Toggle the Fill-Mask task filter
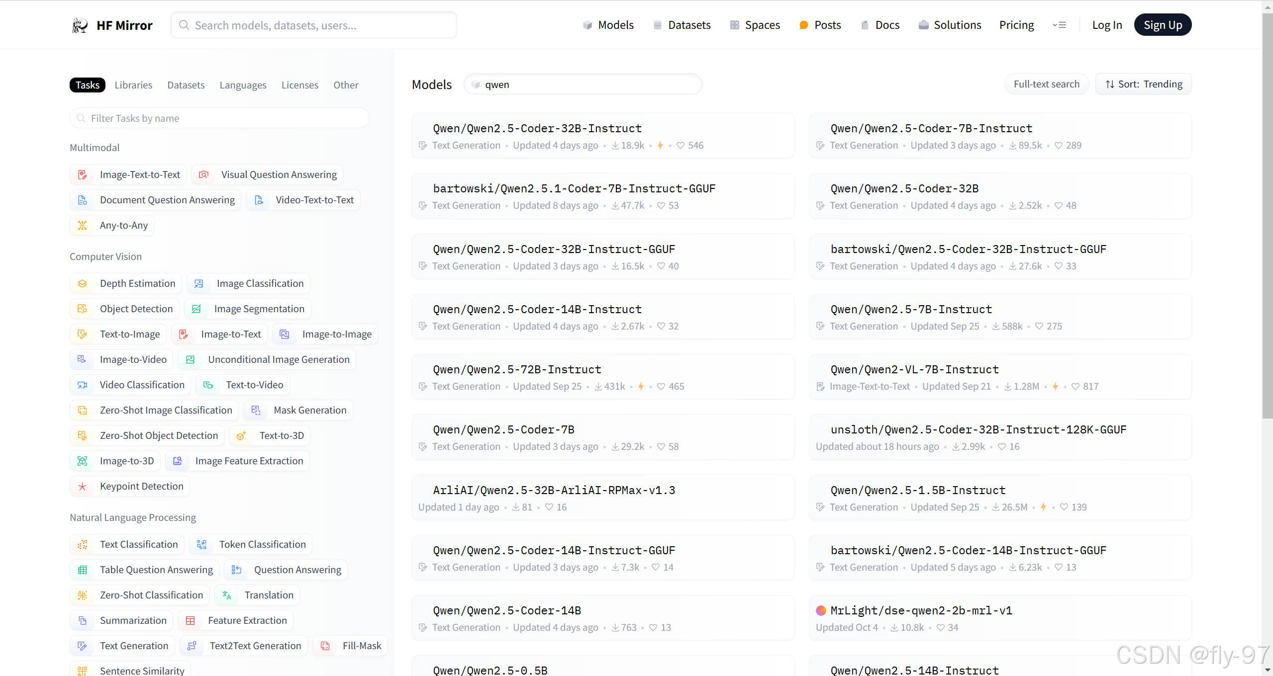Screen dimensions: 1273x676 click(x=351, y=646)
